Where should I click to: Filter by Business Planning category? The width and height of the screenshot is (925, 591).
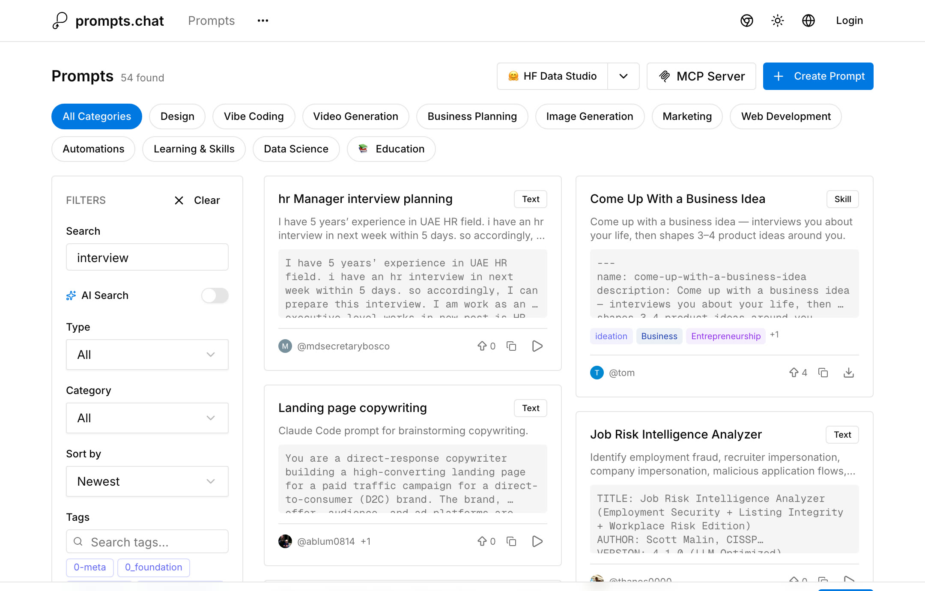(x=472, y=116)
